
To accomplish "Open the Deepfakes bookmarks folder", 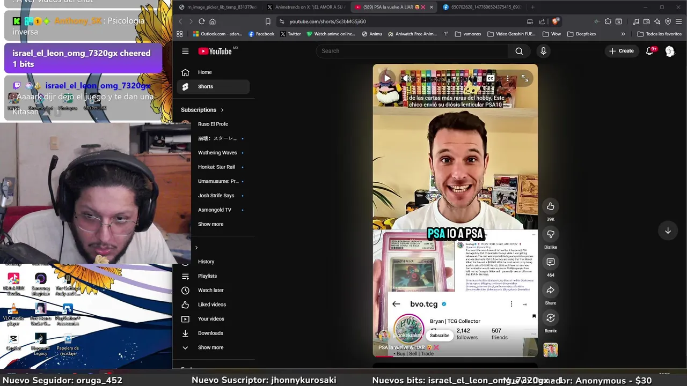I will pos(581,34).
